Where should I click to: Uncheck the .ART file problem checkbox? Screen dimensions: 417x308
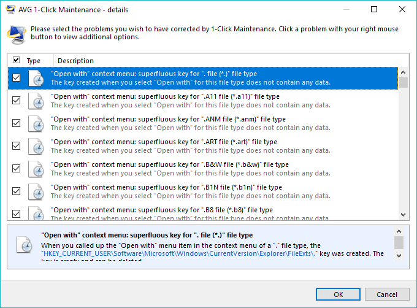coord(16,146)
